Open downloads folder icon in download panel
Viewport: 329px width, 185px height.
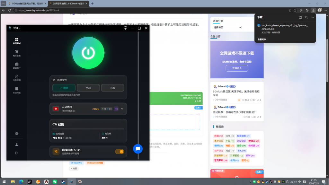click(x=300, y=17)
